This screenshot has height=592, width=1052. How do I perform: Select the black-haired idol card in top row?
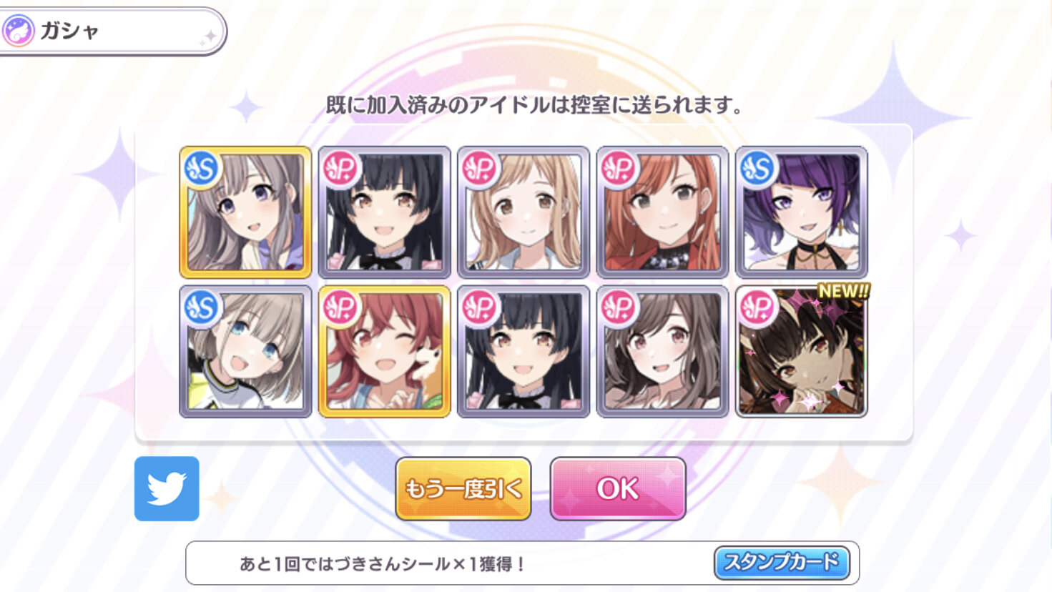[x=384, y=212]
